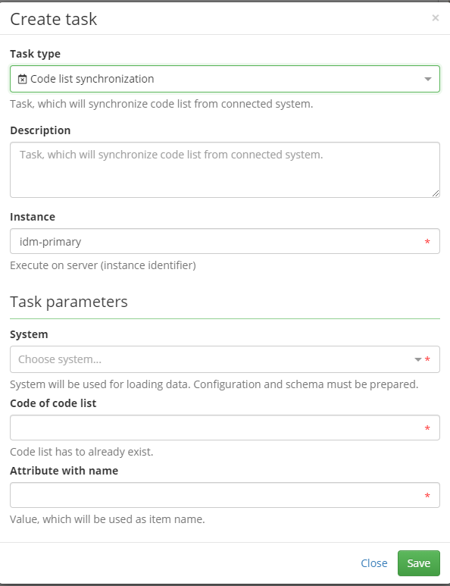Save the new task
Viewport: 450px width, 586px height.
(x=419, y=563)
